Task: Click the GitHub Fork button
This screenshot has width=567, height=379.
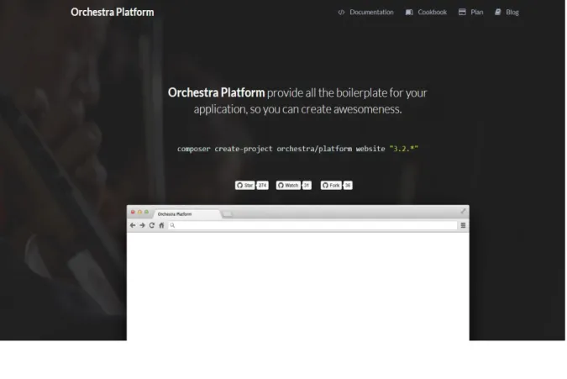Action: (331, 185)
